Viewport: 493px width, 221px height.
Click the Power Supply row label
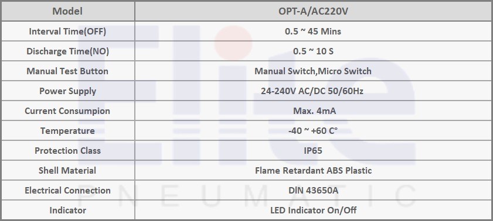[x=67, y=91]
